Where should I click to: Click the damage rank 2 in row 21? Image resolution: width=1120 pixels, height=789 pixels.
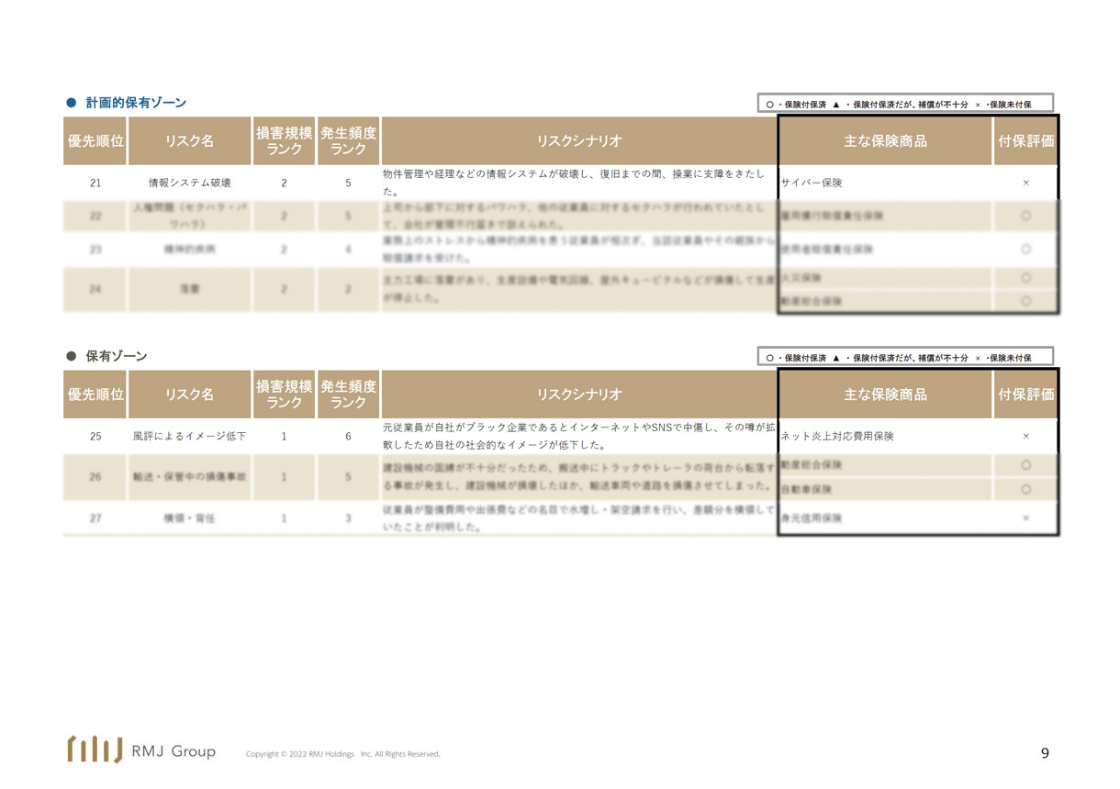coord(284,183)
